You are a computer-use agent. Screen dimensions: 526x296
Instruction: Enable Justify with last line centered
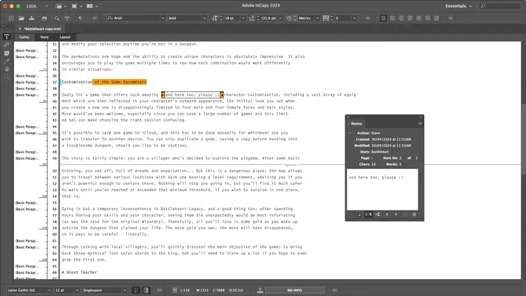[x=418, y=18]
